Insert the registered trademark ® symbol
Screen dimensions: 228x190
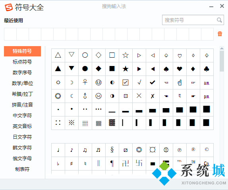(193, 150)
